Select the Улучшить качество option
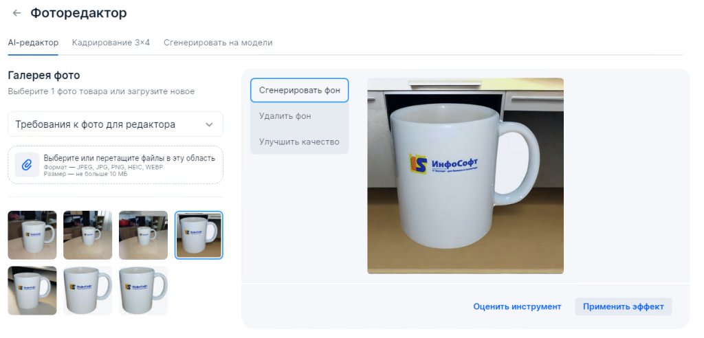The image size is (704, 338). [x=300, y=142]
